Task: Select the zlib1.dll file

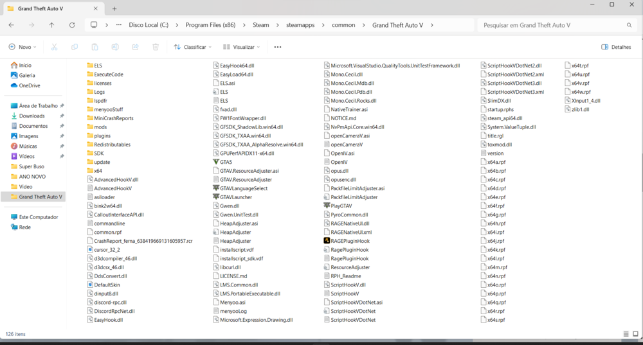Action: (x=577, y=109)
